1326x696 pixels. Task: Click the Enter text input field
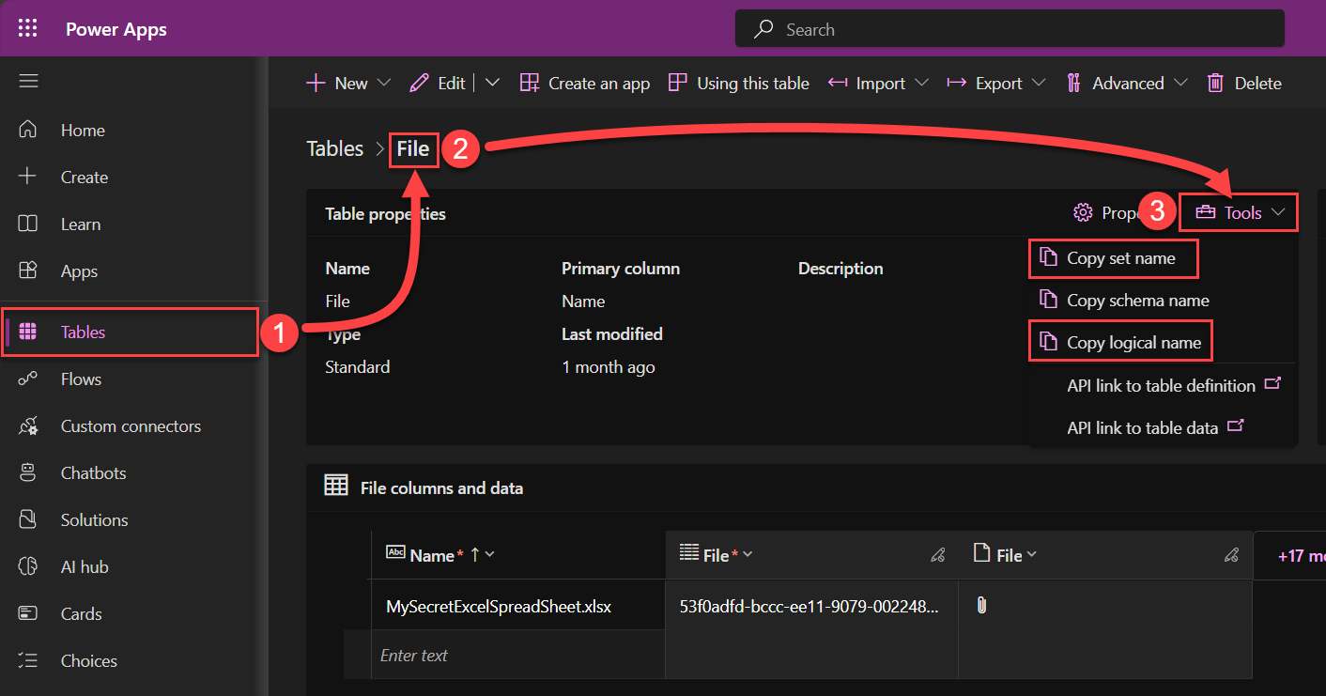click(x=414, y=655)
